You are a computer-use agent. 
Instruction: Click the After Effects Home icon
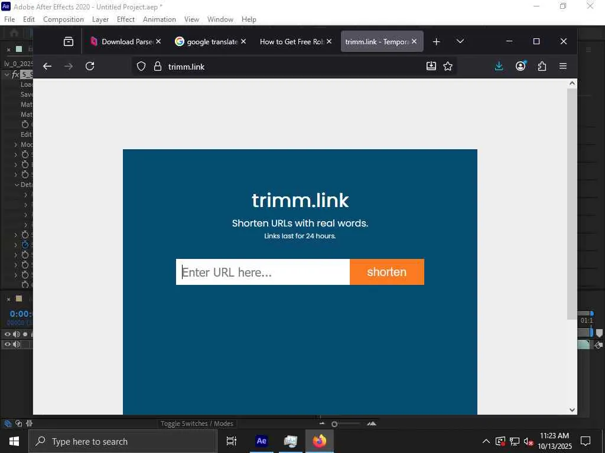pos(14,33)
